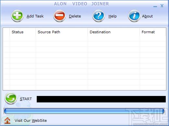Click the Delete text label
169x126 pixels.
click(x=75, y=16)
